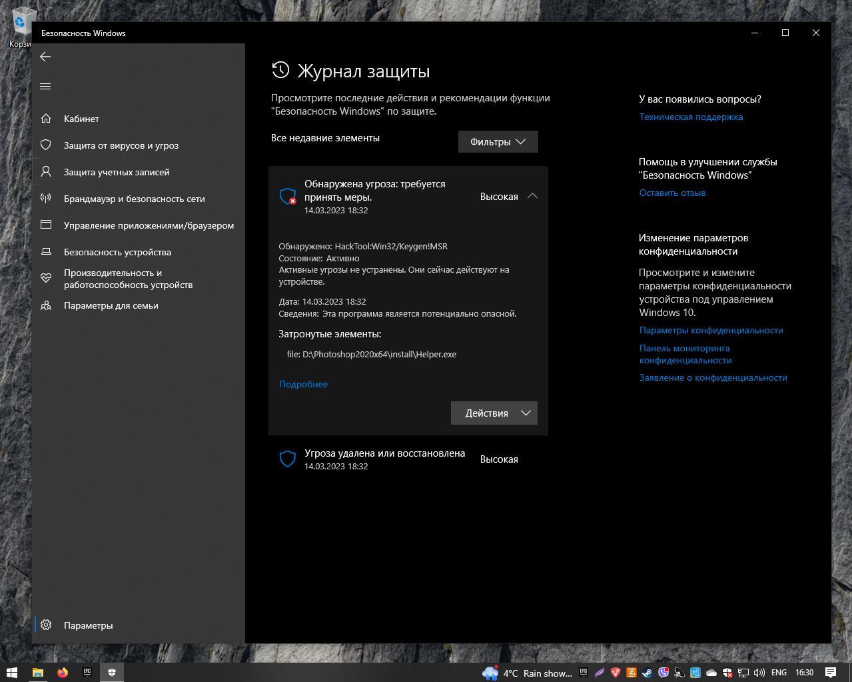This screenshot has width=852, height=682.
Task: Open the volume control tray icon
Action: (759, 673)
